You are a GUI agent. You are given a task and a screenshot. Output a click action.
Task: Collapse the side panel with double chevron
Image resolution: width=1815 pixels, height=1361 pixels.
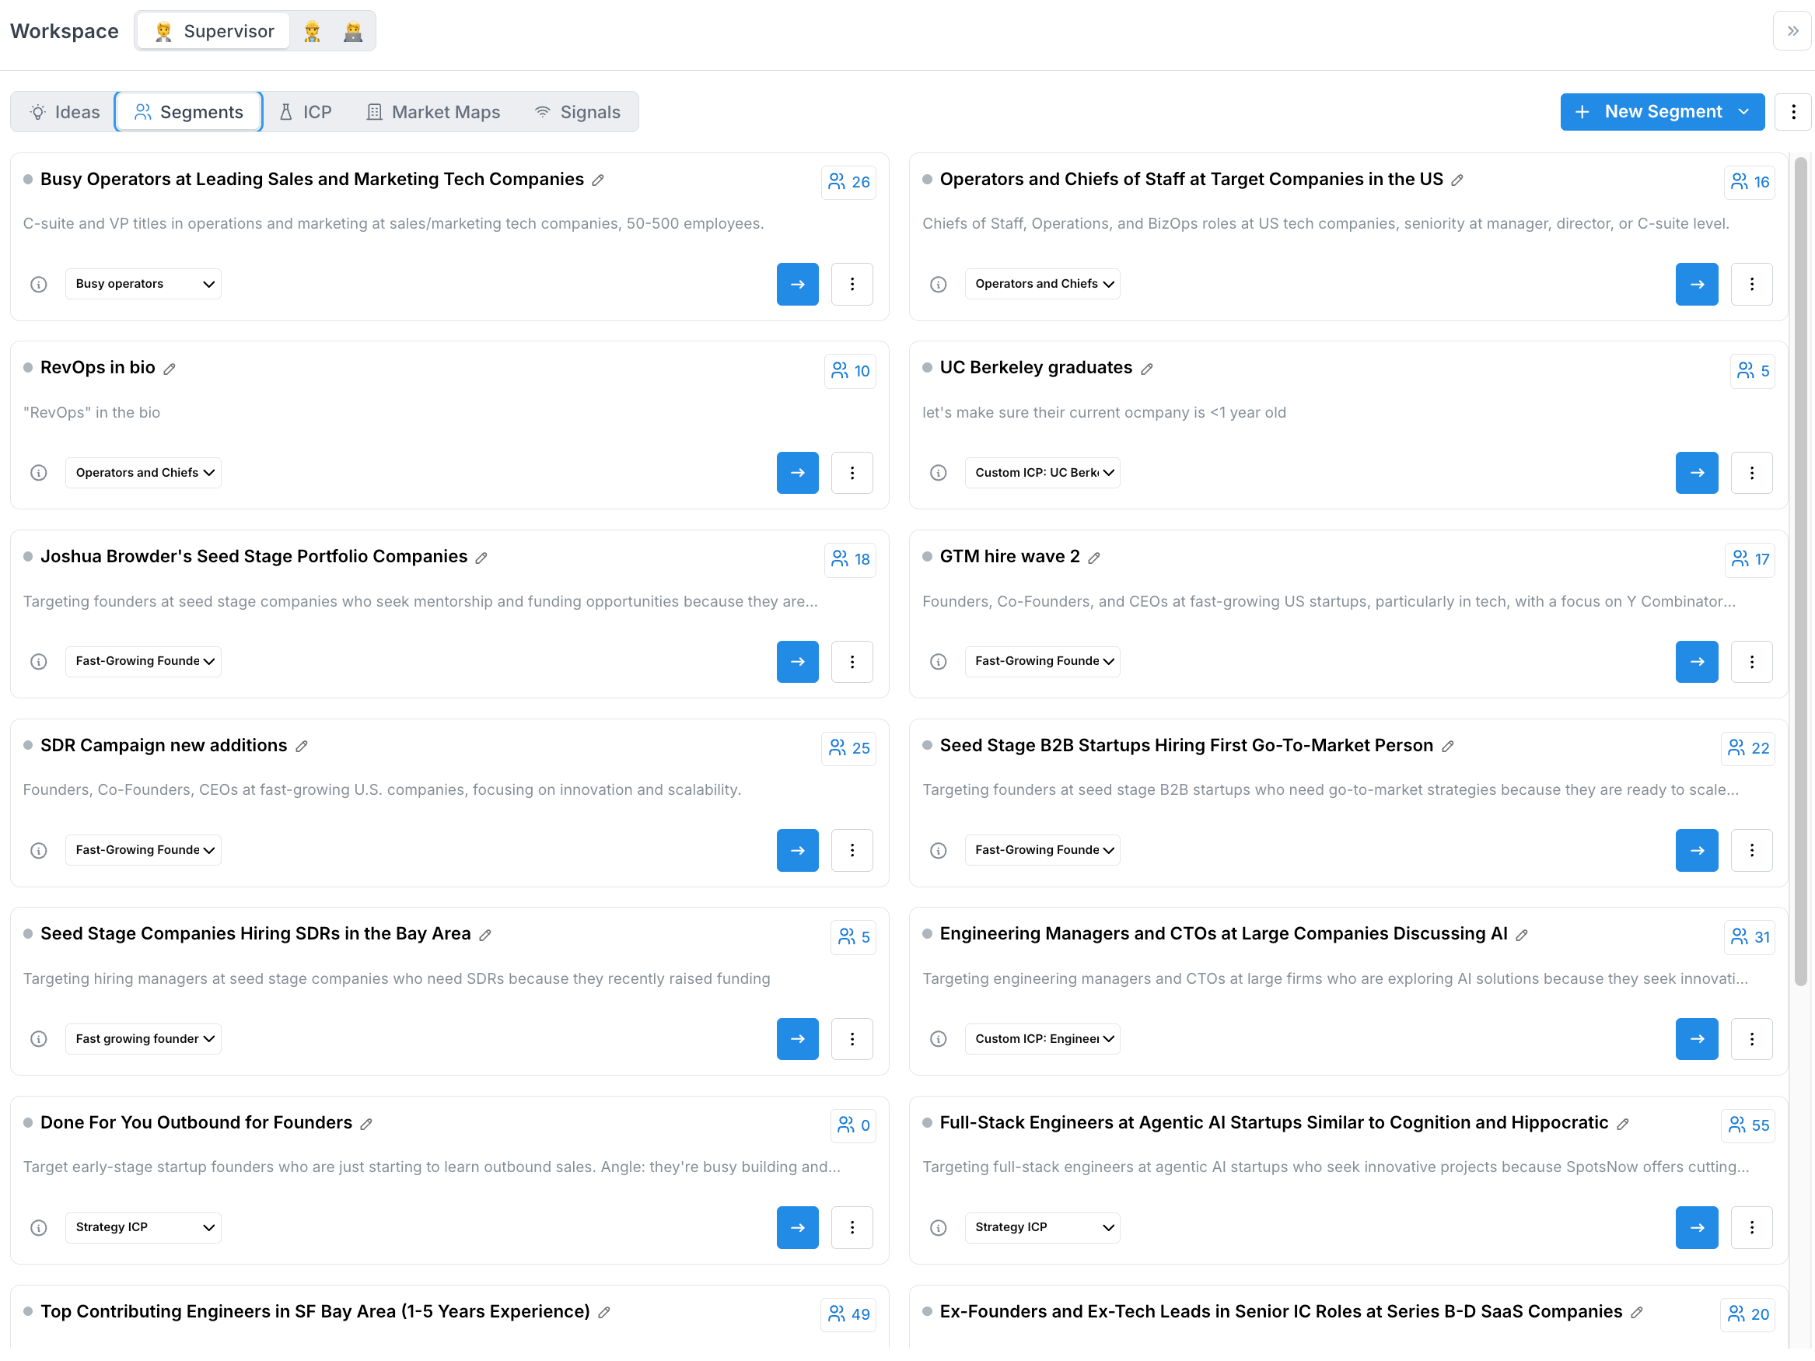pyautogui.click(x=1792, y=31)
